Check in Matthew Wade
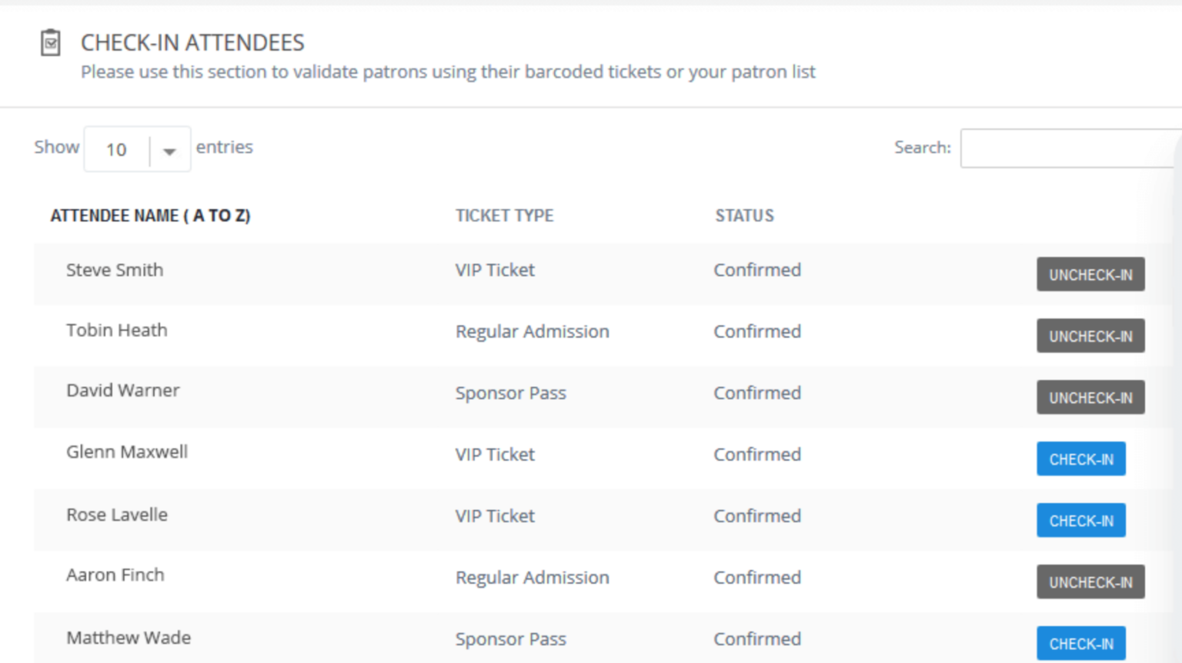1182x663 pixels. coord(1081,643)
